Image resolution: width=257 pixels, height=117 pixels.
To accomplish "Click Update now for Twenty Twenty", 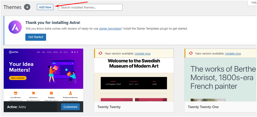I will click(x=143, y=54).
